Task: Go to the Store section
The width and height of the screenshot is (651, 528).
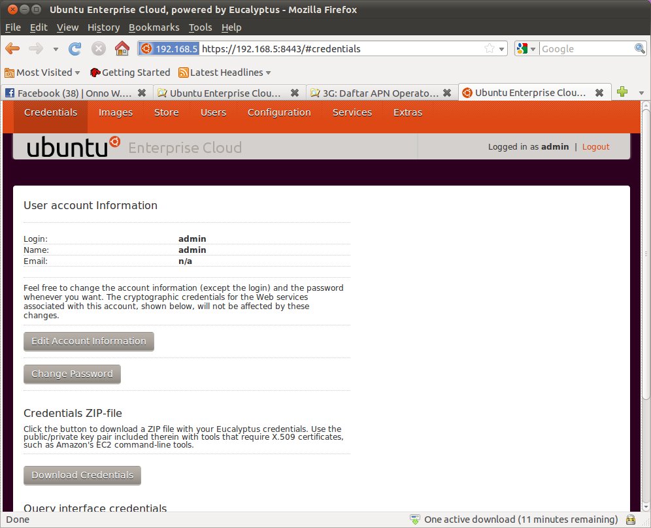Action: (x=166, y=112)
